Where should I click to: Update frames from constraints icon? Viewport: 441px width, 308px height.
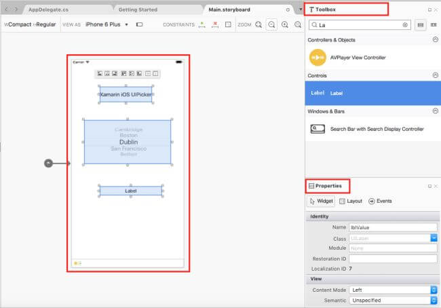click(228, 24)
